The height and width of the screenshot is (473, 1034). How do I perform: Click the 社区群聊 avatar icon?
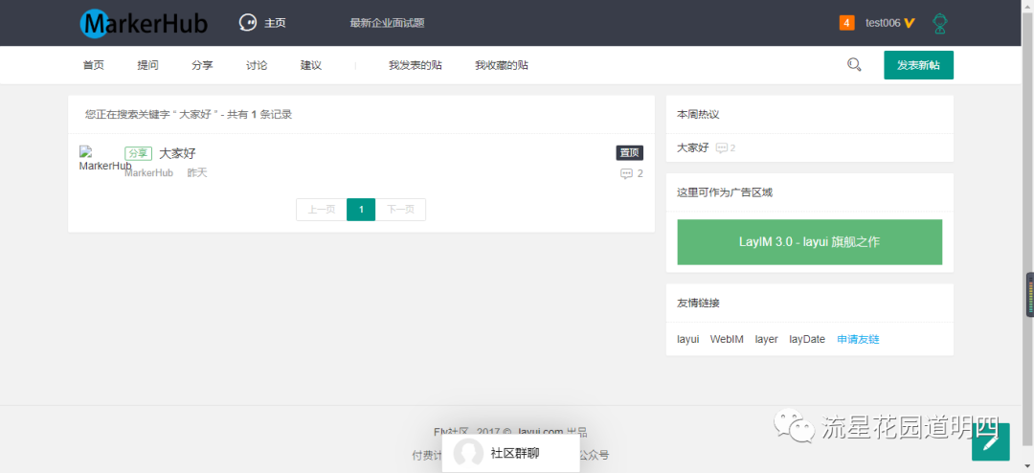[468, 453]
